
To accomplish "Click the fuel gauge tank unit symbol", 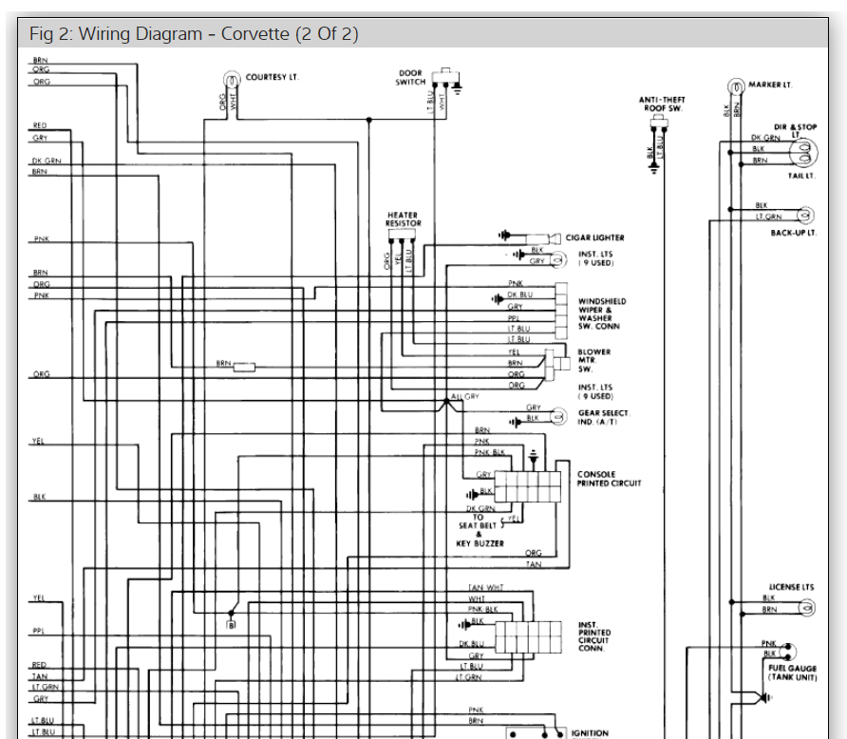I will click(x=789, y=652).
